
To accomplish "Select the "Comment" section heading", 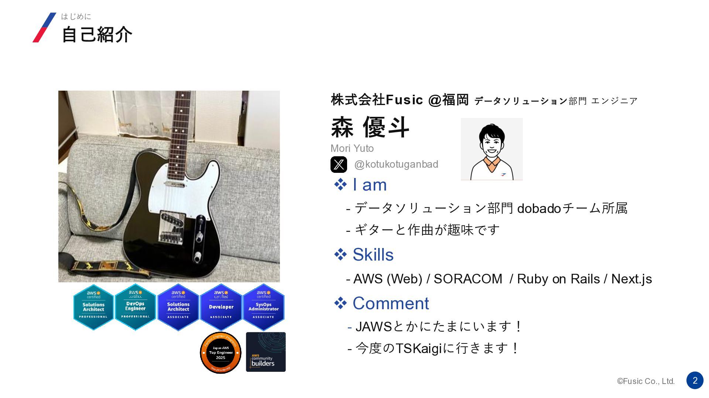I will coord(381,303).
